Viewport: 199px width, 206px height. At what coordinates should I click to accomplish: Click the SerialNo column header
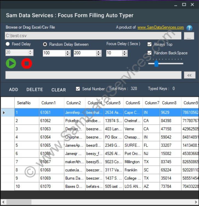(27, 103)
